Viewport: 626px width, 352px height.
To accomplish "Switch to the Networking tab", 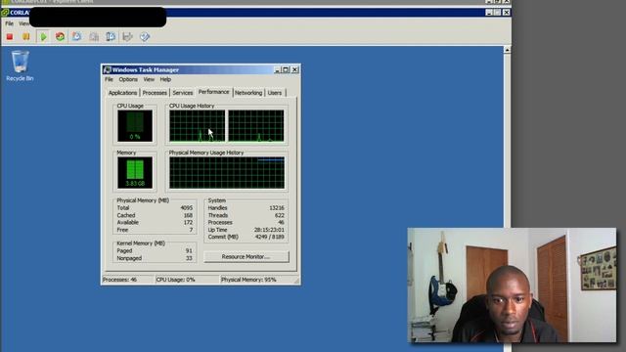I will tap(248, 93).
